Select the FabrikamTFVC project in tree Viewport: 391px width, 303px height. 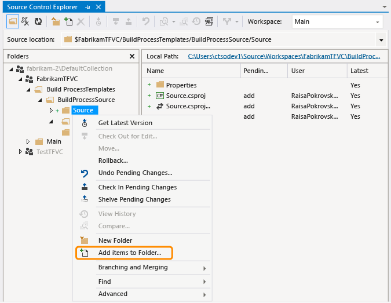(x=57, y=79)
